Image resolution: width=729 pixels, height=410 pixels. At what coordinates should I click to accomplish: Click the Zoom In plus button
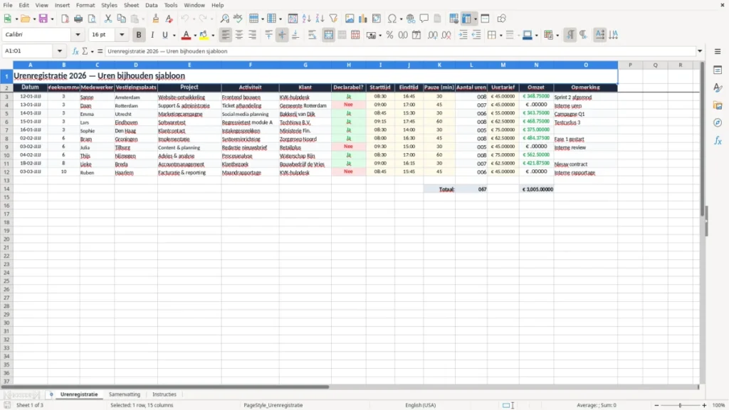[704, 405]
